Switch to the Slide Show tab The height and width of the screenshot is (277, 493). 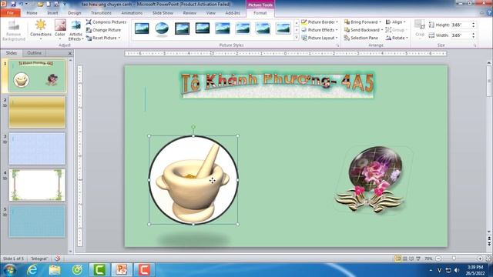click(x=163, y=13)
